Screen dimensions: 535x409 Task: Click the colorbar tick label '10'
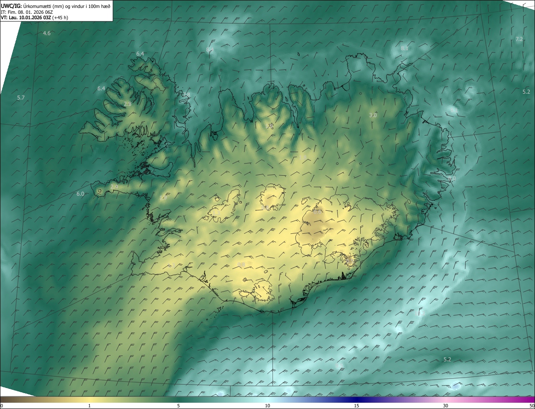pyautogui.click(x=267, y=406)
